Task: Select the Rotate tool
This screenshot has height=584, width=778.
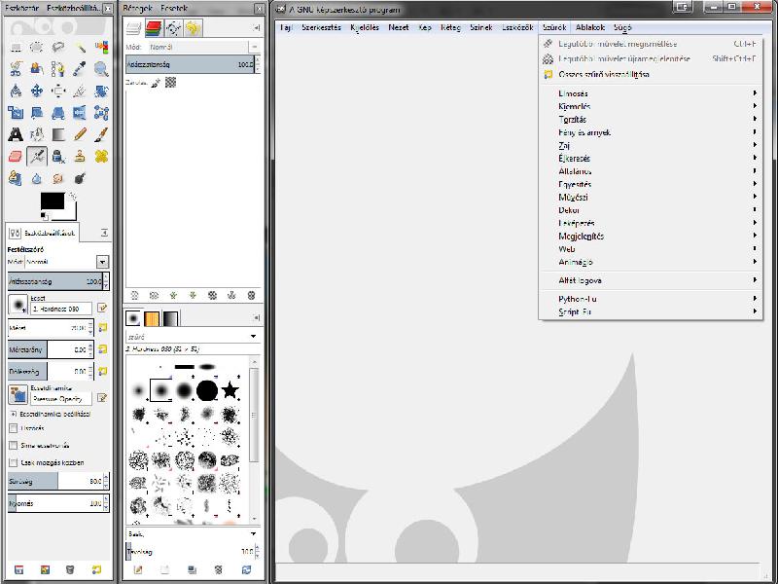Action: point(101,91)
